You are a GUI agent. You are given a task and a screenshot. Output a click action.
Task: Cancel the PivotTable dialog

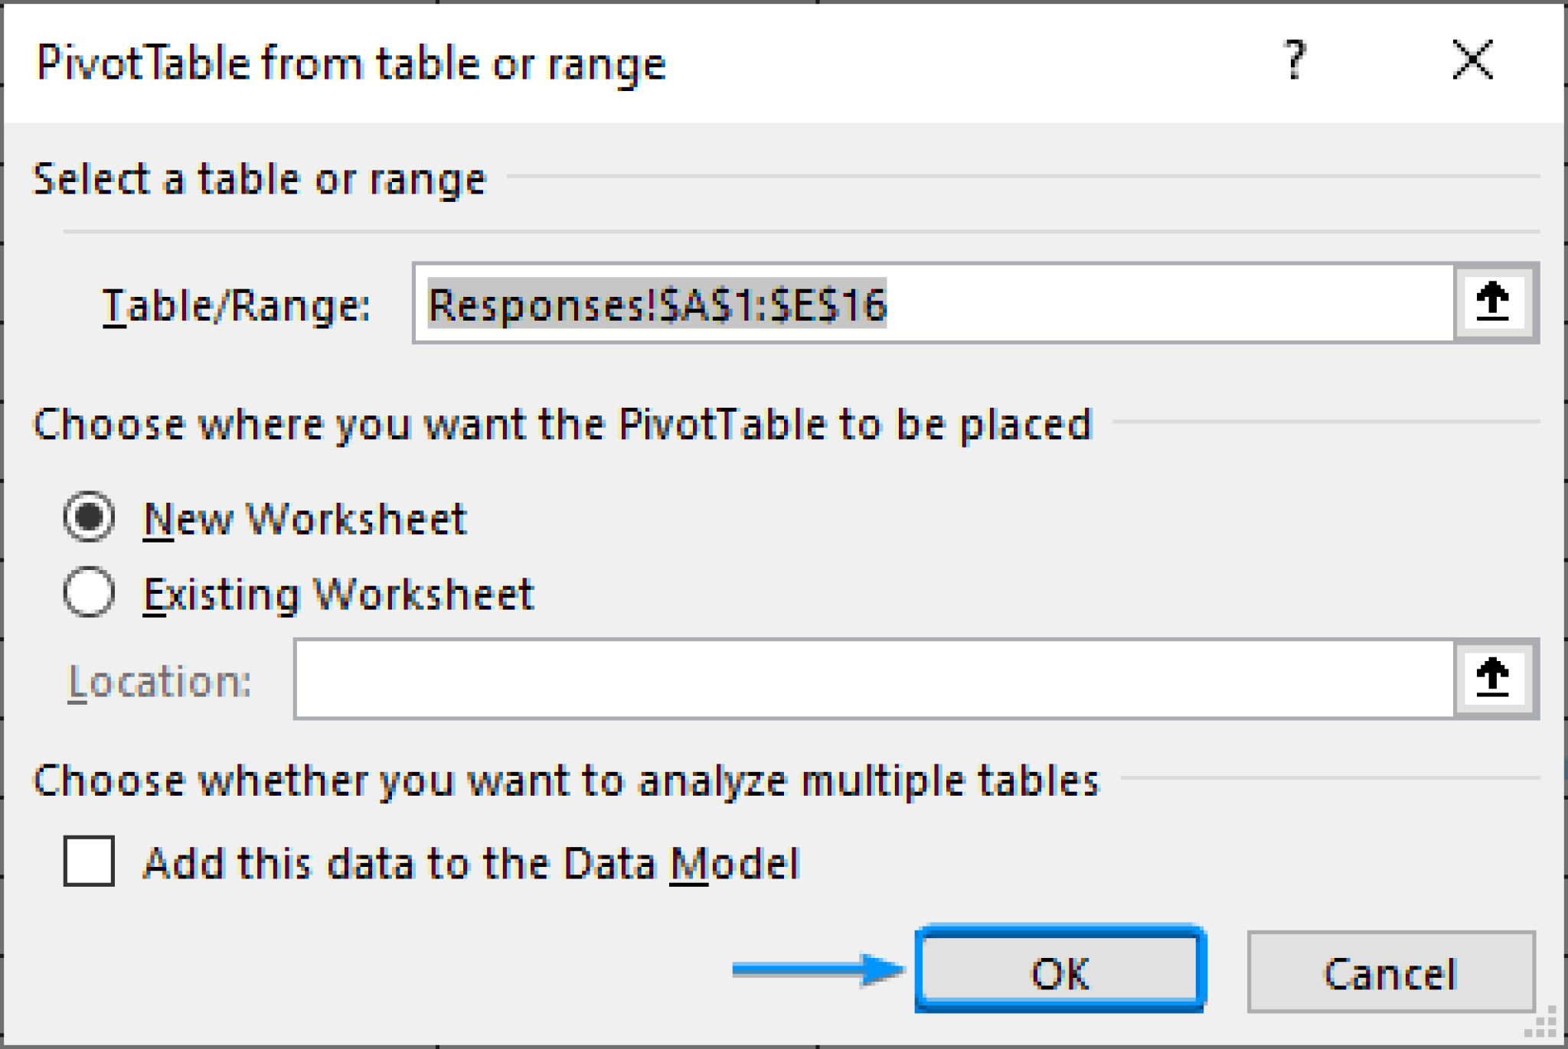(1392, 973)
